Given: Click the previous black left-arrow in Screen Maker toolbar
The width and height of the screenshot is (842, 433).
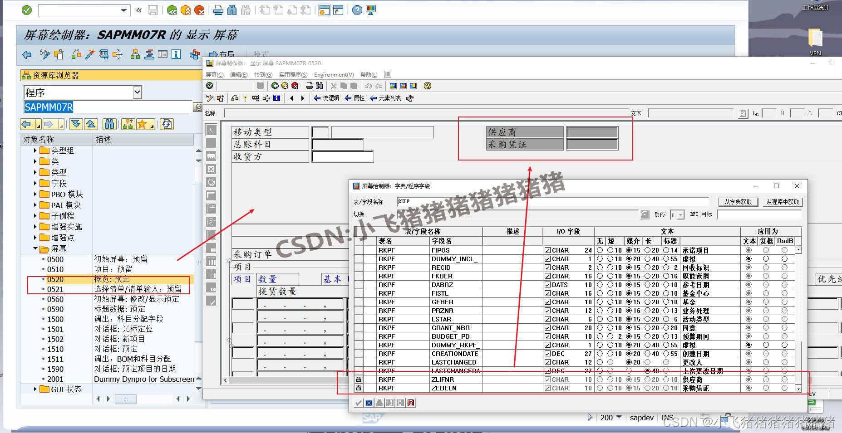Looking at the screenshot, I should (x=291, y=98).
